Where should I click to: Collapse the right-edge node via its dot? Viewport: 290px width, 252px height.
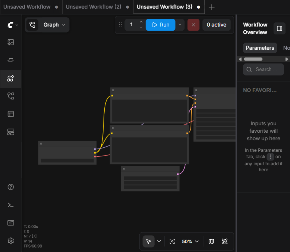(196, 90)
